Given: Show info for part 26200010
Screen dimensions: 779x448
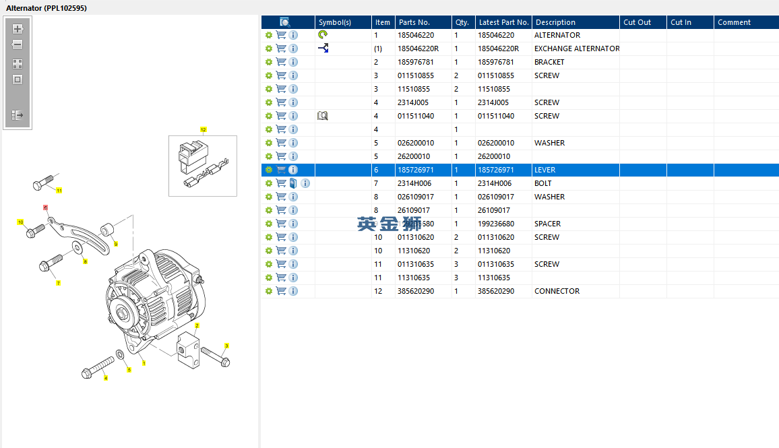Looking at the screenshot, I should [293, 156].
